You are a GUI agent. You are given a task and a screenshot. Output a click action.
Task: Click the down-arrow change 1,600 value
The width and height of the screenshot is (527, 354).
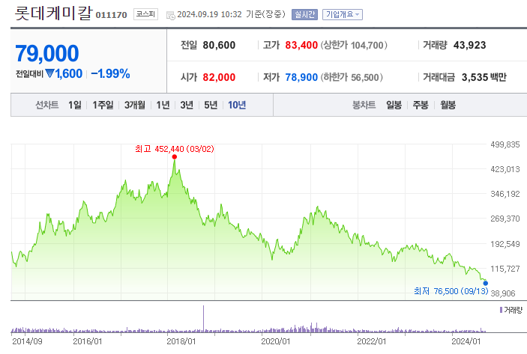coord(64,73)
